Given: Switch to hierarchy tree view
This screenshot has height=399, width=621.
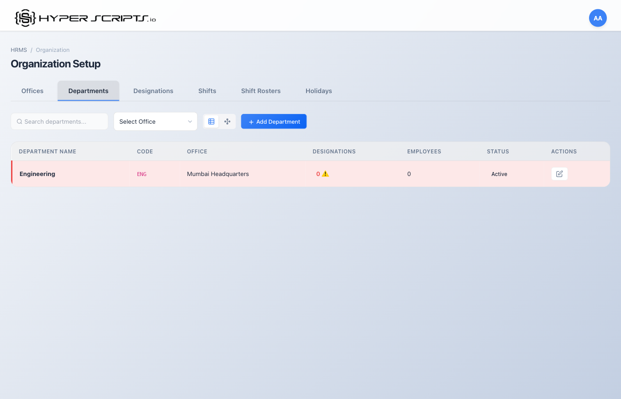Looking at the screenshot, I should pyautogui.click(x=228, y=121).
